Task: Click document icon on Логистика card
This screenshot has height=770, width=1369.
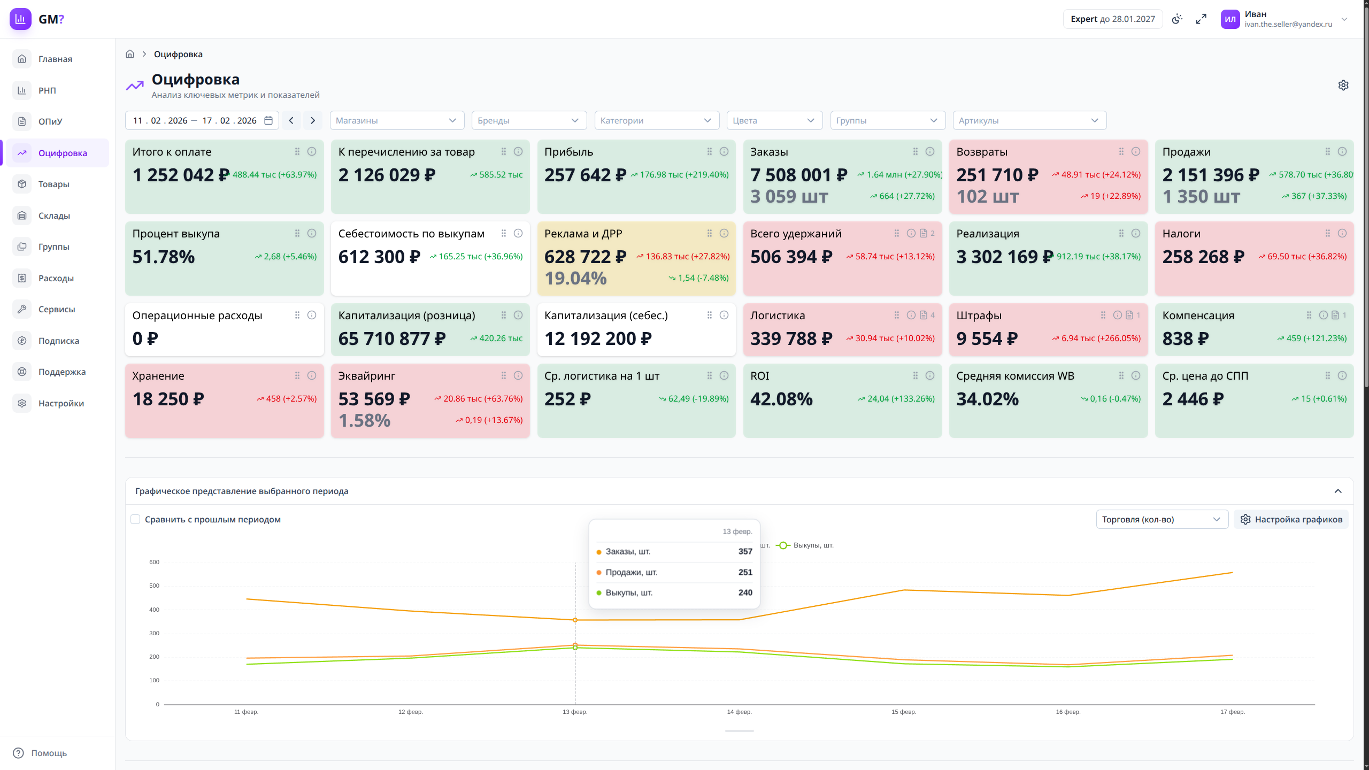Action: tap(924, 315)
